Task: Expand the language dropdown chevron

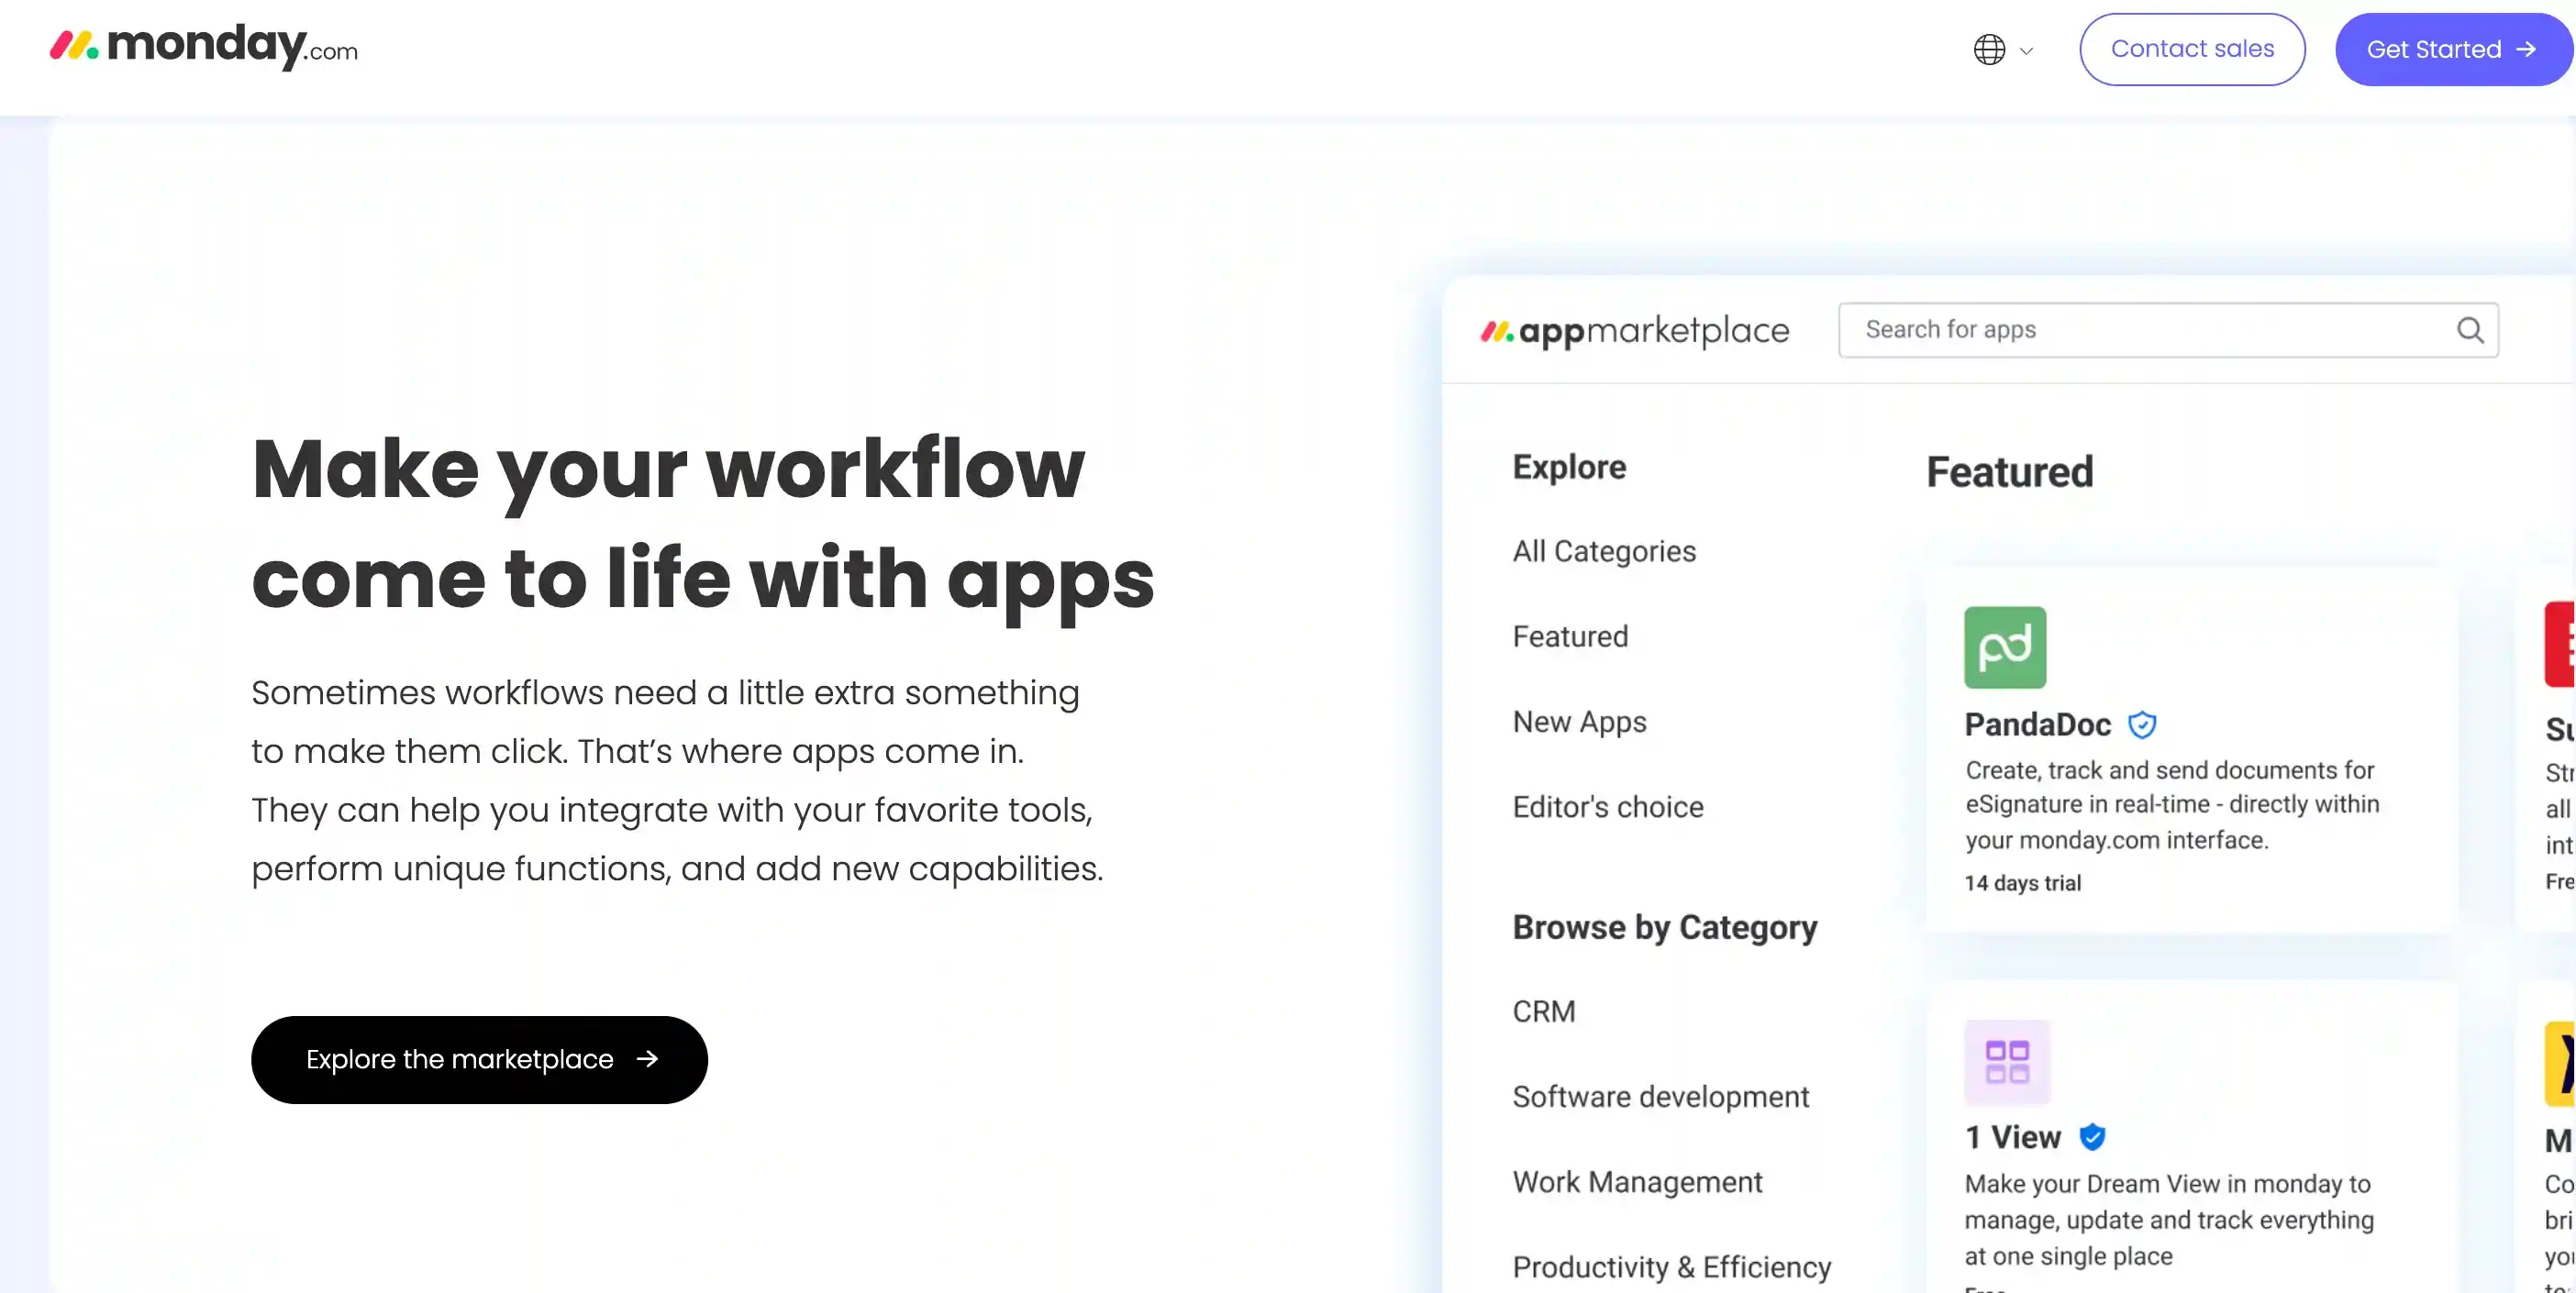Action: click(x=2026, y=51)
